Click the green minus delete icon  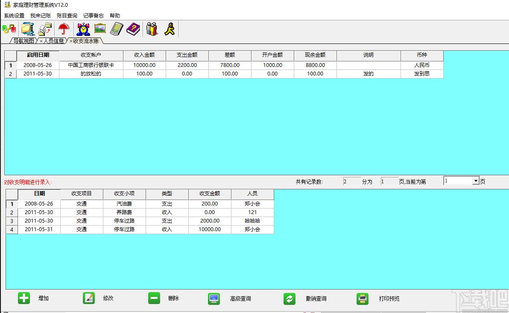pyautogui.click(x=154, y=298)
